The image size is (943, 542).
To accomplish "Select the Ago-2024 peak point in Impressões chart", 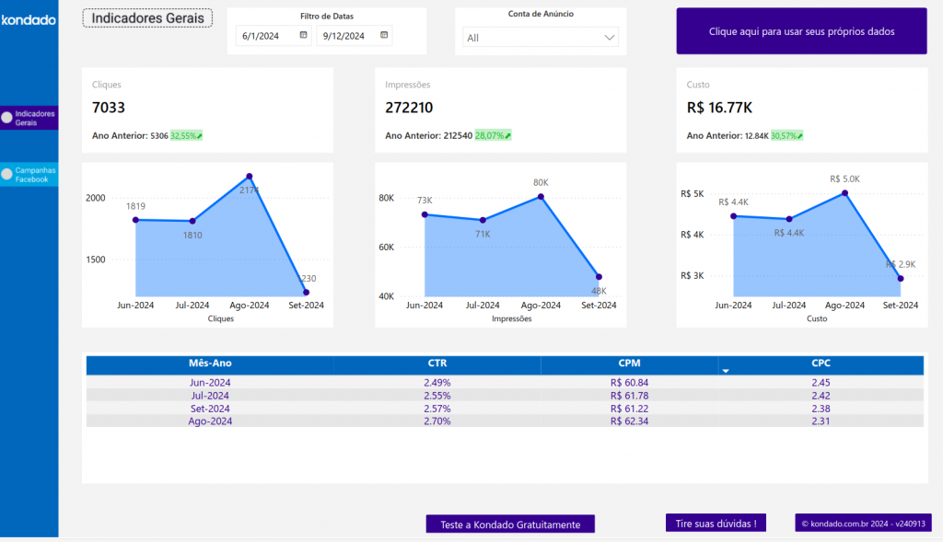I will pos(541,196).
